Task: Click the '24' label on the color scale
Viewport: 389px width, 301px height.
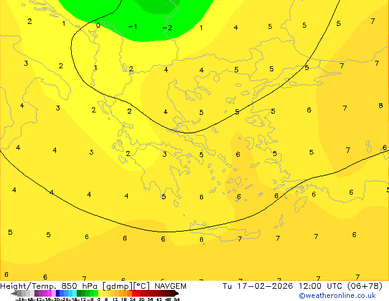Action: pyautogui.click(x=133, y=299)
